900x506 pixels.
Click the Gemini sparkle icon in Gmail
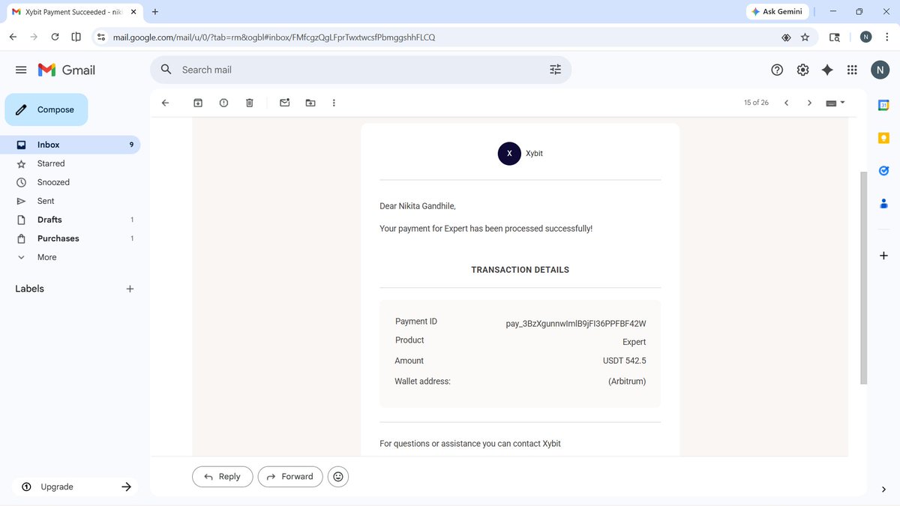827,70
